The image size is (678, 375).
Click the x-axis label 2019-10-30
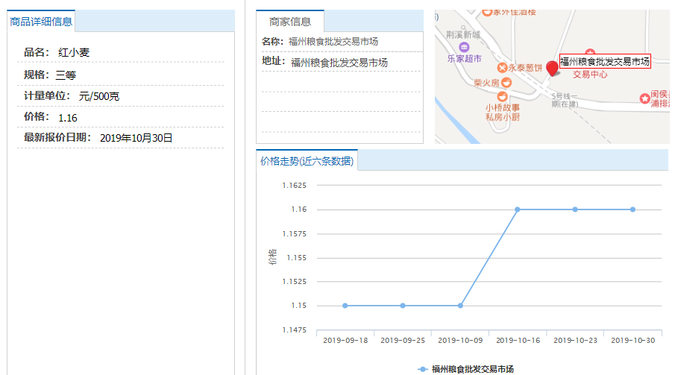coord(633,341)
